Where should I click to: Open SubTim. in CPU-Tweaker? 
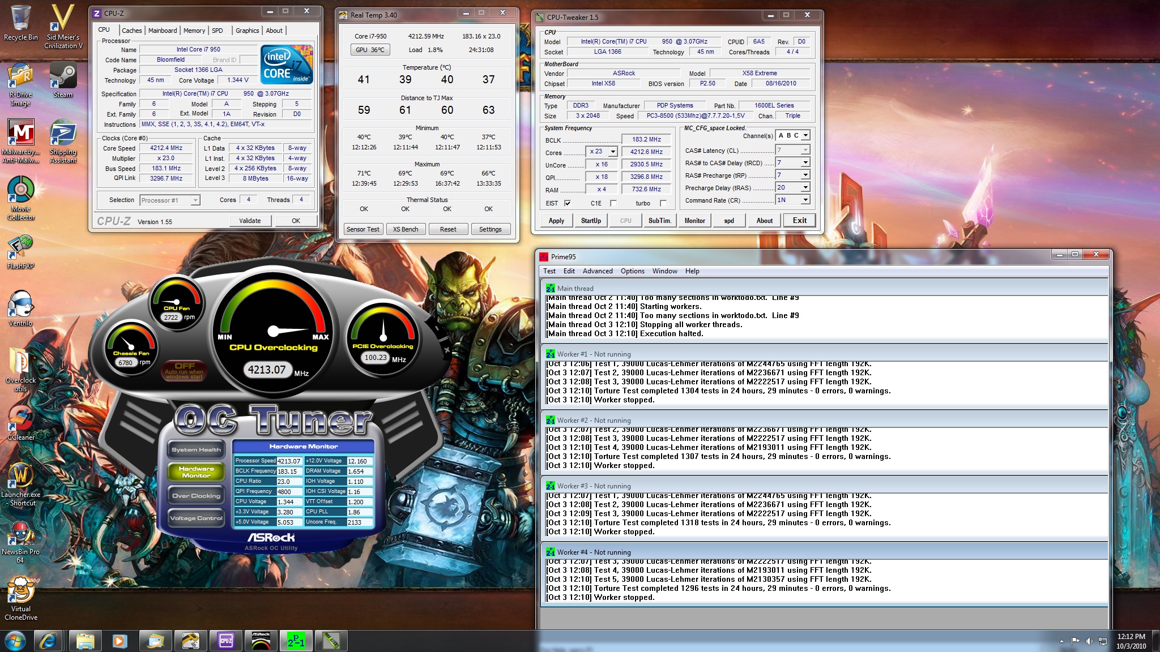660,221
